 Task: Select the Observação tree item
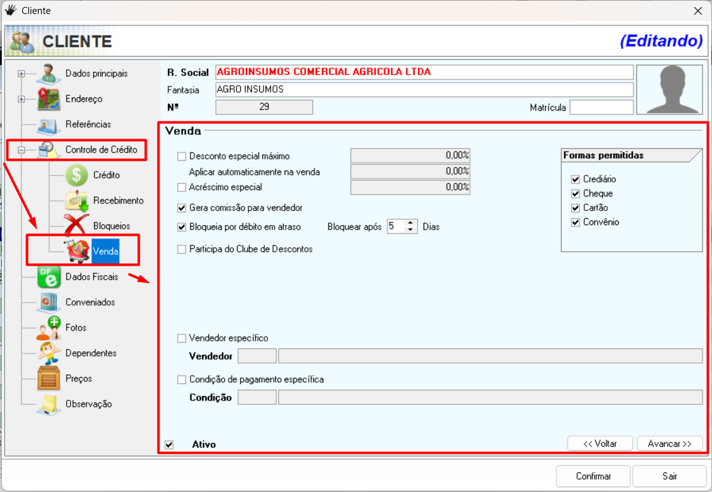88,404
